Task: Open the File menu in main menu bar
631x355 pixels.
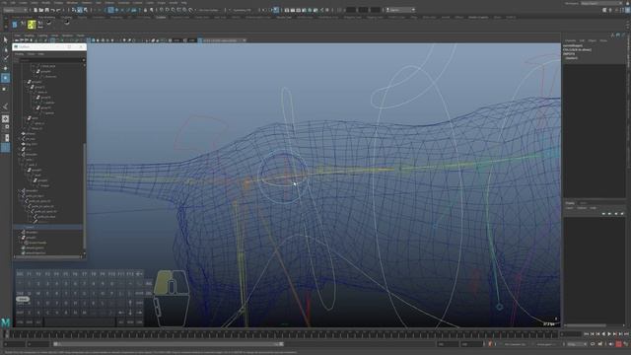Action: coord(4,3)
